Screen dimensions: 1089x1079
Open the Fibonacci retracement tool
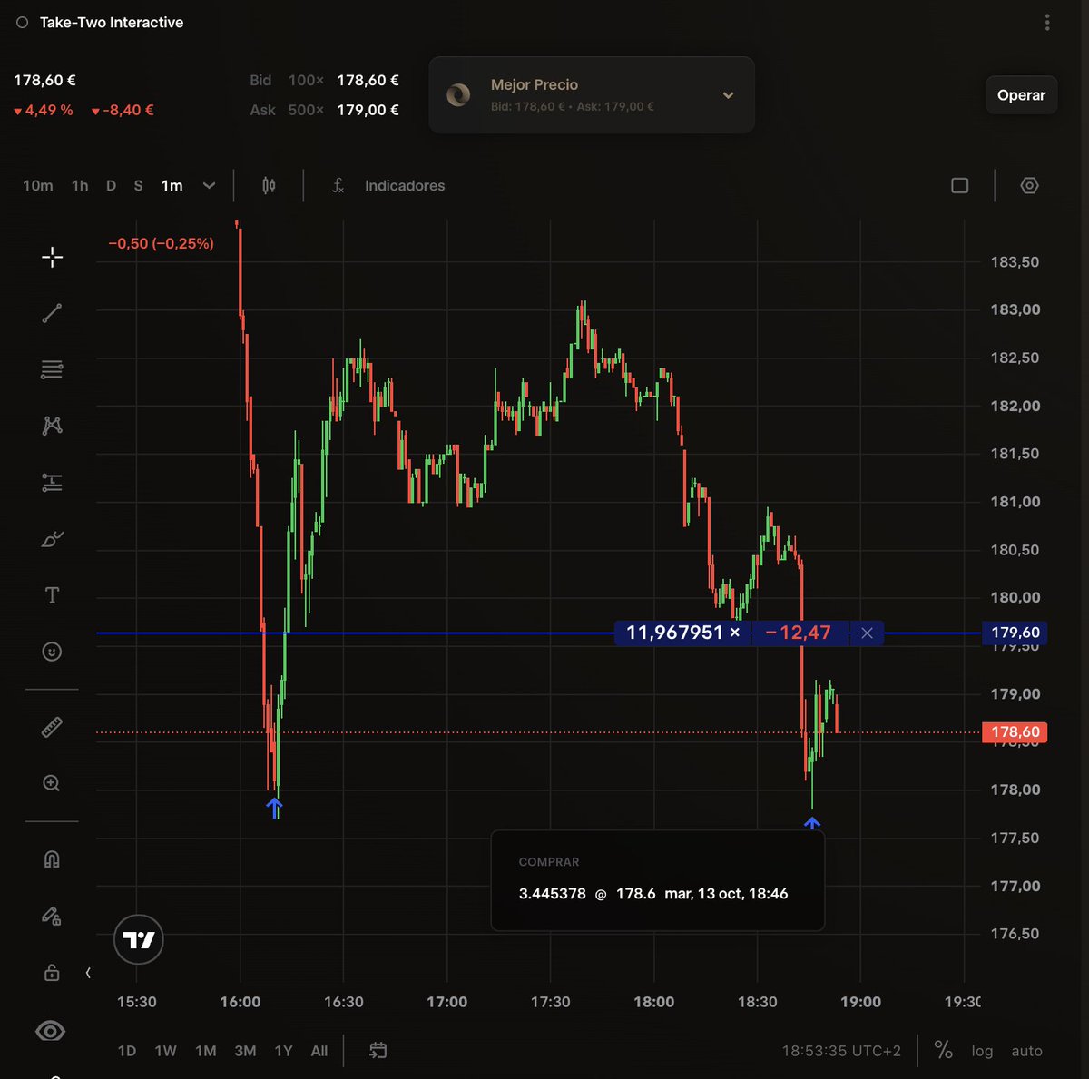tap(52, 369)
